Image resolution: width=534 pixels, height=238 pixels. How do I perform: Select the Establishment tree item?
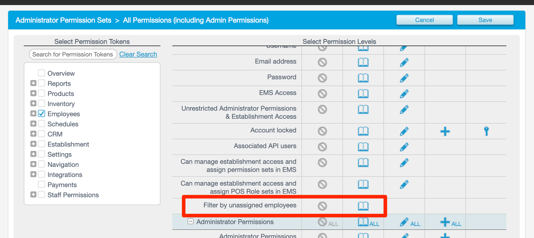pyautogui.click(x=68, y=144)
